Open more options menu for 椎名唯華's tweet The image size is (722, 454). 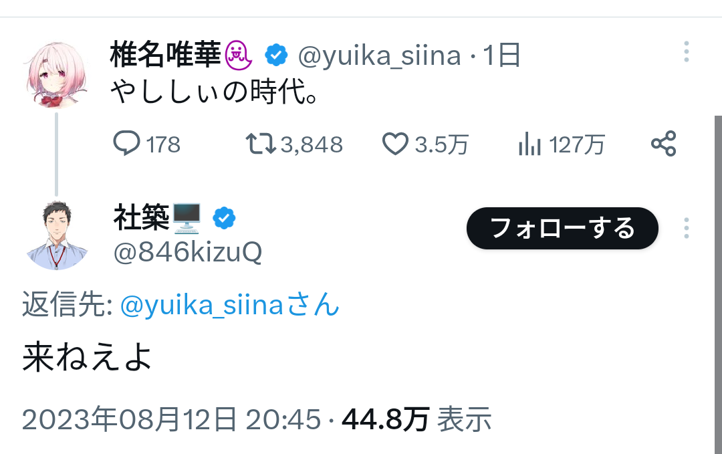(687, 52)
